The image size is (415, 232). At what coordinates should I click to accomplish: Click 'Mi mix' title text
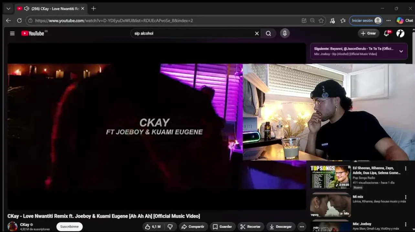358,197
